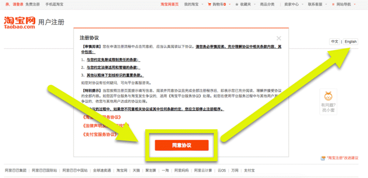
Task: Click the Taobao logo
Action: tap(20, 23)
